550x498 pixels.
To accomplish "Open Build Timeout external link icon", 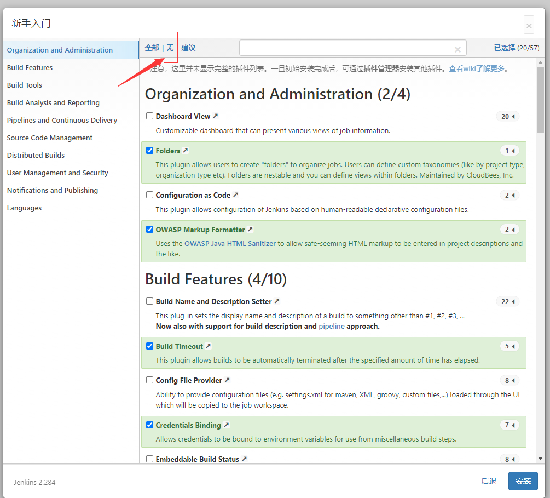I will (x=209, y=346).
